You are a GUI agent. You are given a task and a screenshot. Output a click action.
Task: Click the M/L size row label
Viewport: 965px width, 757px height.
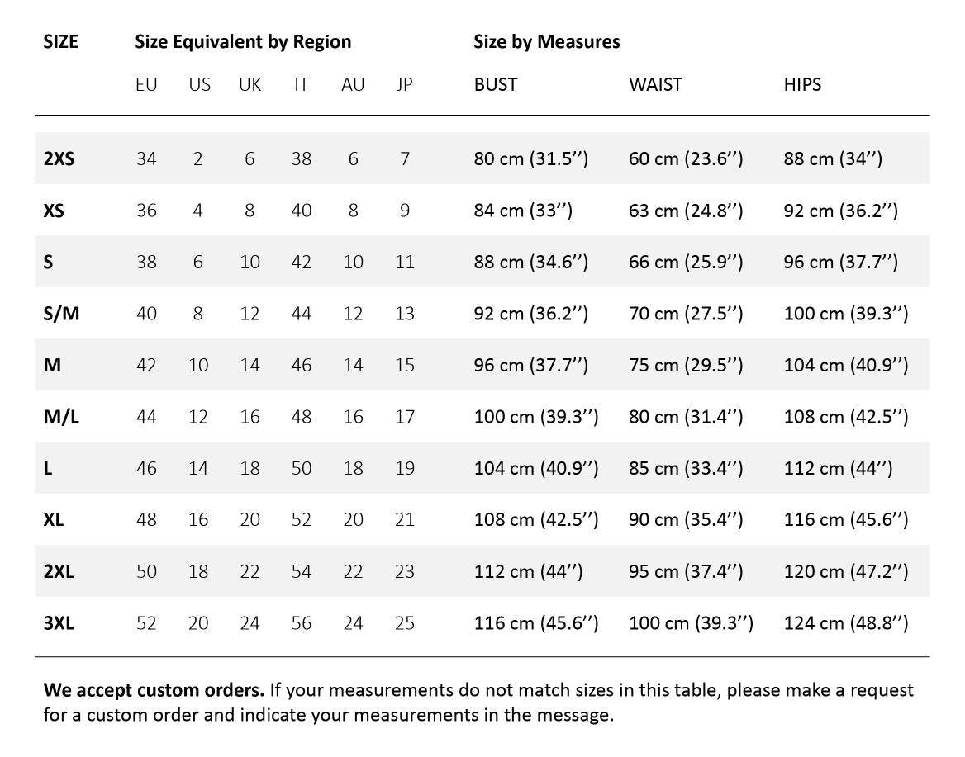tap(61, 417)
